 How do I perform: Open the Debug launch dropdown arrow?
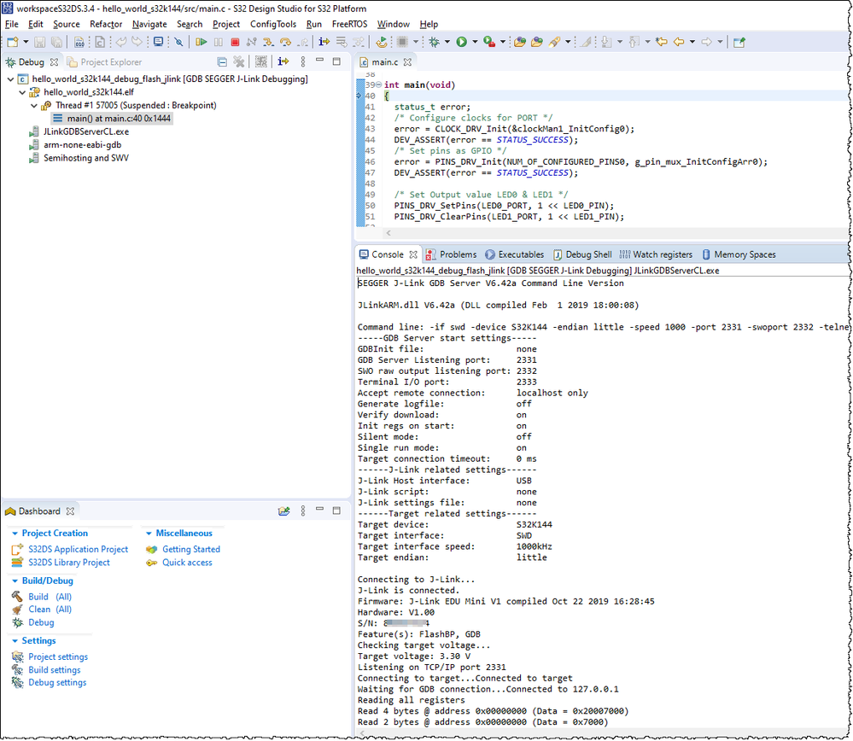tap(447, 42)
